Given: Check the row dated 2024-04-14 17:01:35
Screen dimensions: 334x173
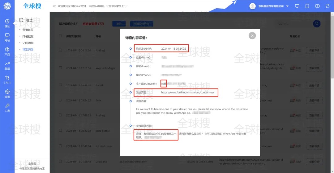Looking at the screenshot, I should [x=61, y=115].
